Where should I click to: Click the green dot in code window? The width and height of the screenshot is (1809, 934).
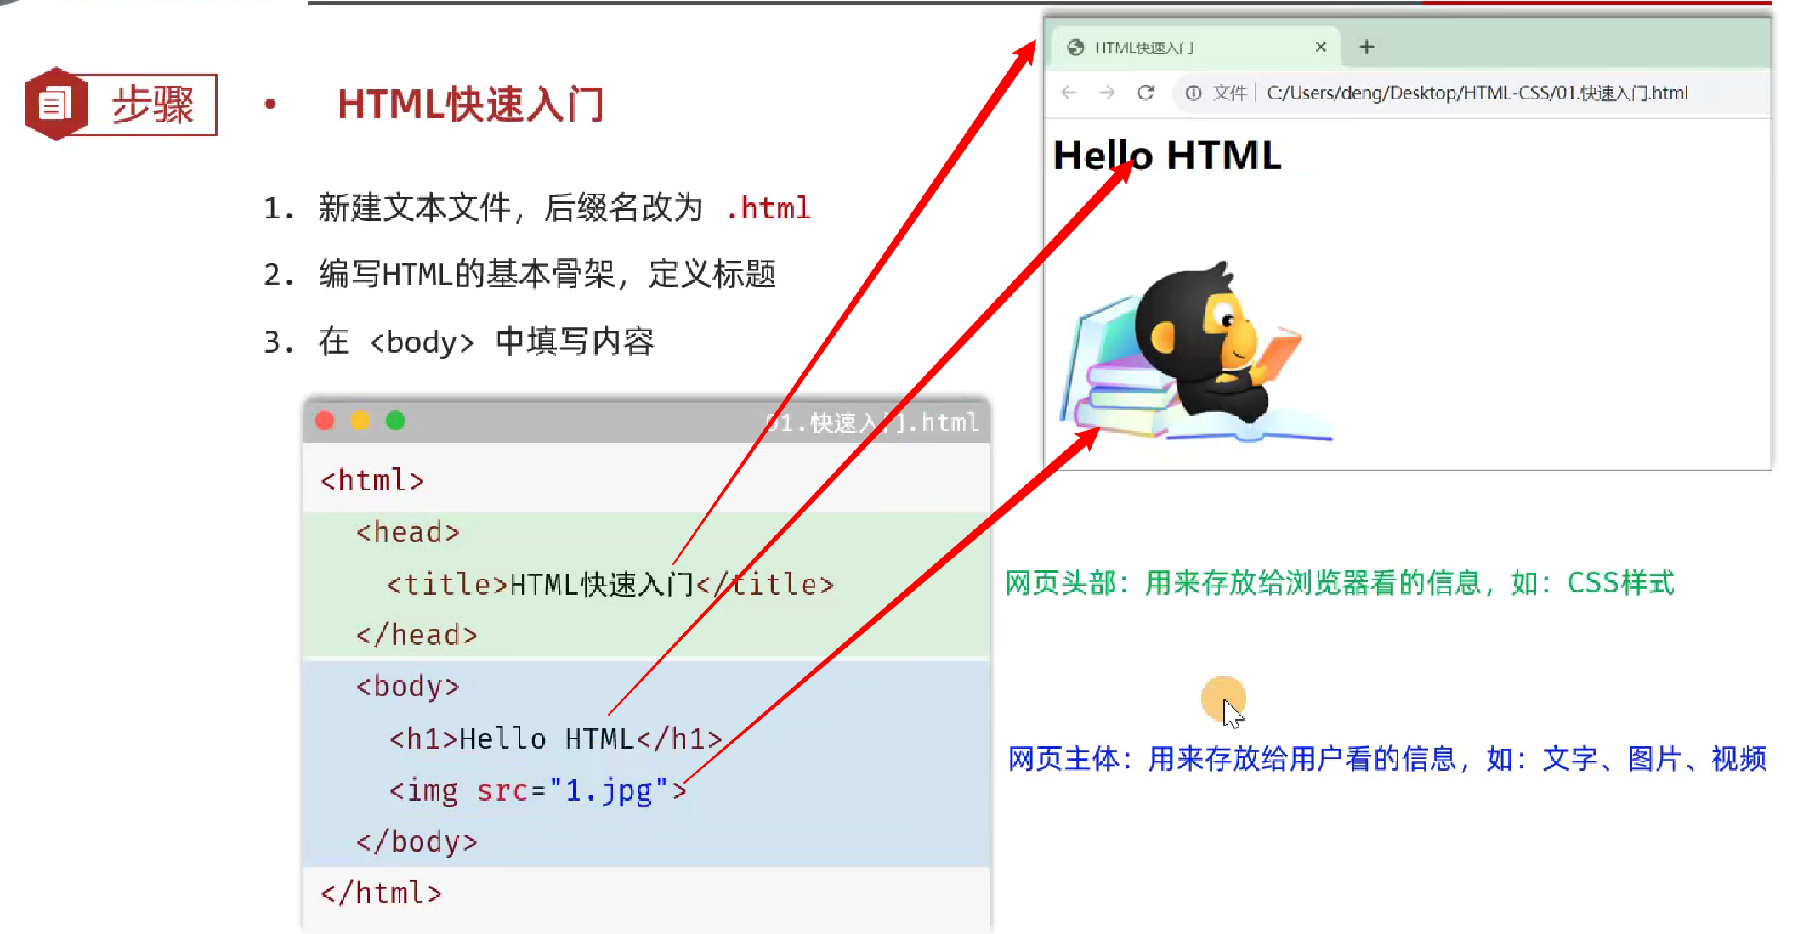[395, 421]
